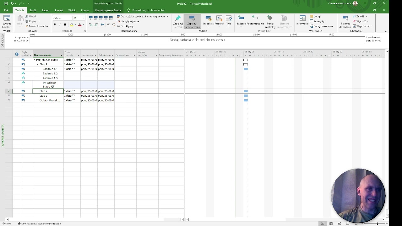Collapse Etap 1 summary task

click(x=38, y=64)
